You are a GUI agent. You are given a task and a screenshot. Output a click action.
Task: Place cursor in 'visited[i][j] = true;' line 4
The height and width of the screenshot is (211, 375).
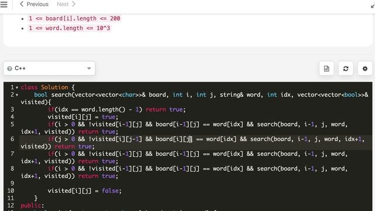click(83, 117)
